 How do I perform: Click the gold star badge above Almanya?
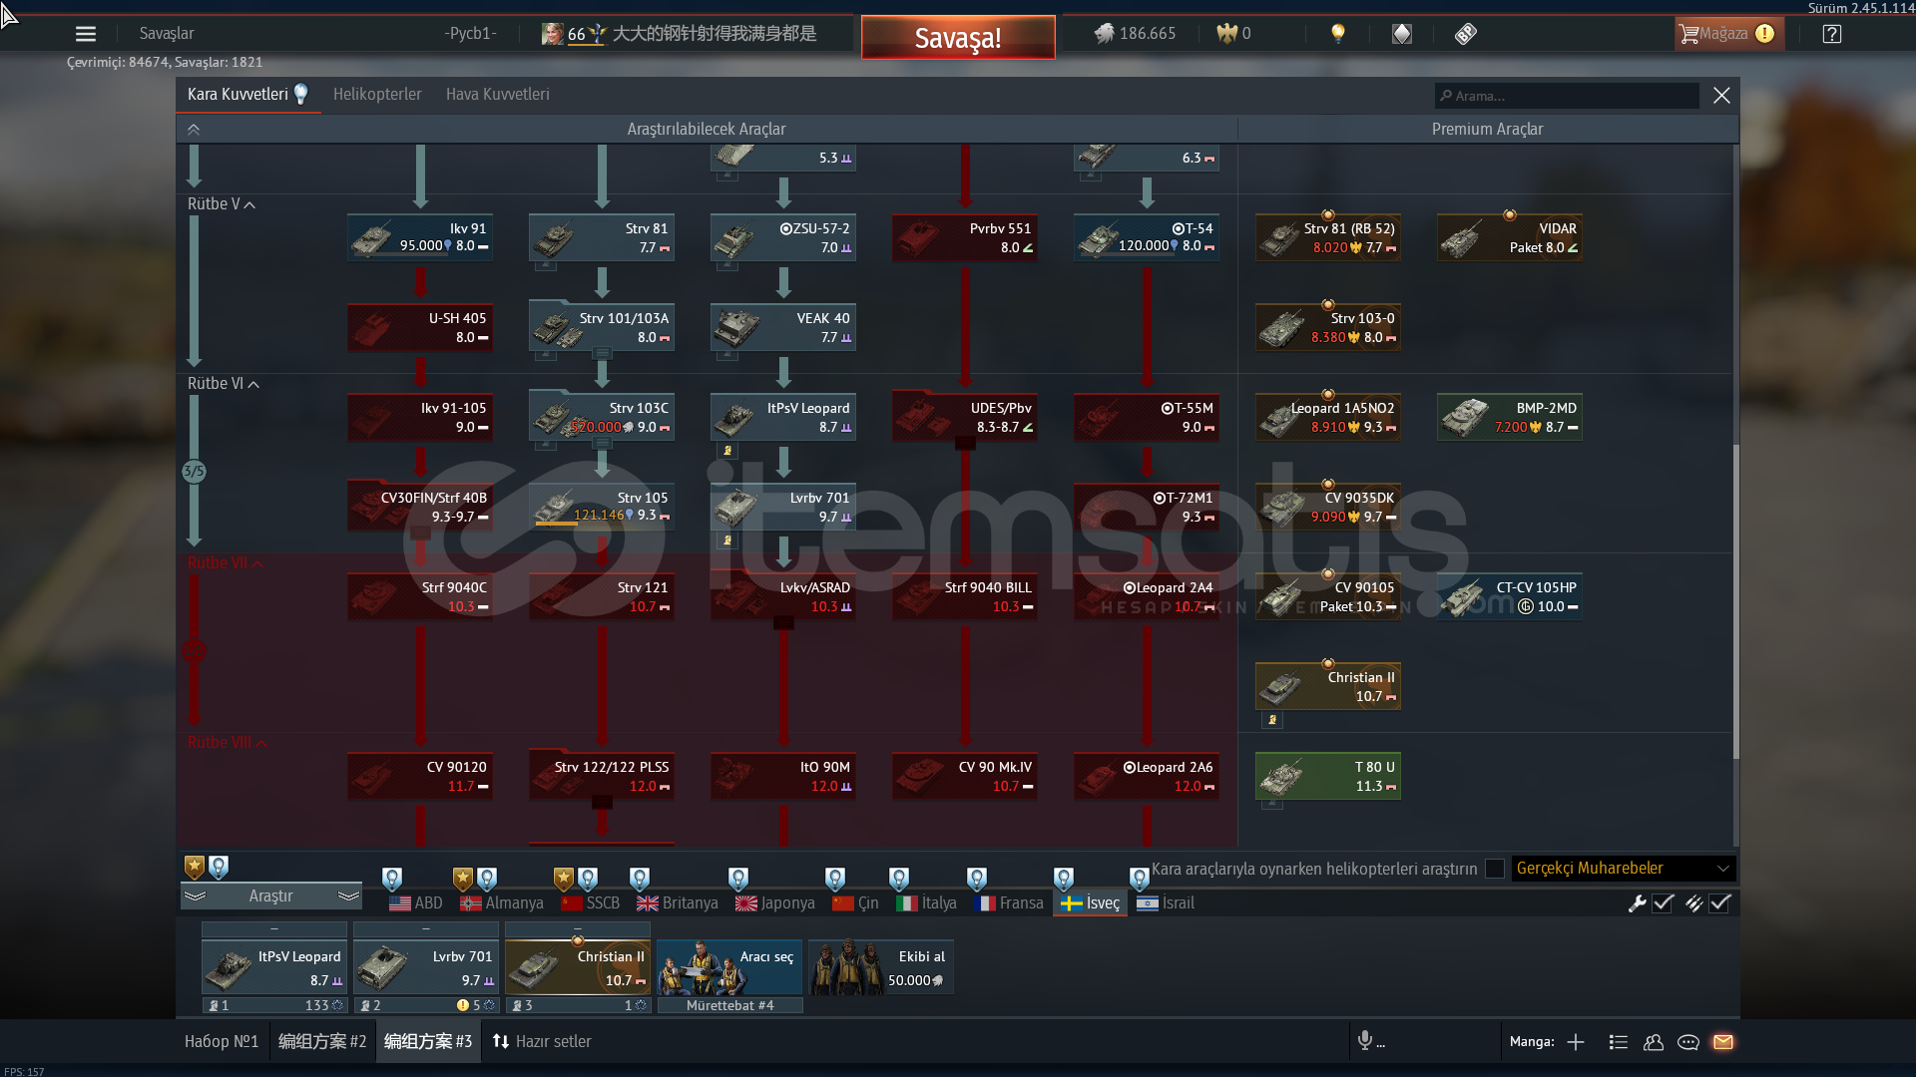[462, 879]
